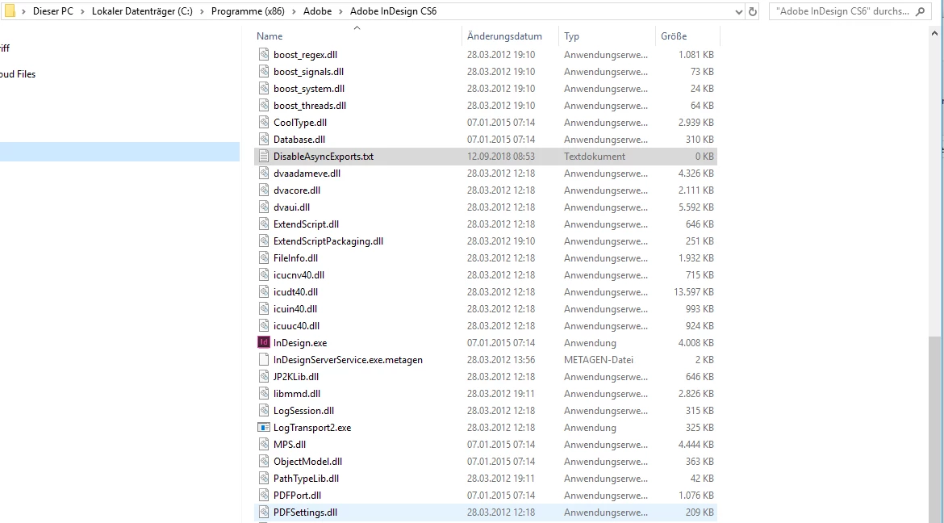Click the CoolType.dll file icon
The width and height of the screenshot is (944, 523).
pyautogui.click(x=264, y=122)
